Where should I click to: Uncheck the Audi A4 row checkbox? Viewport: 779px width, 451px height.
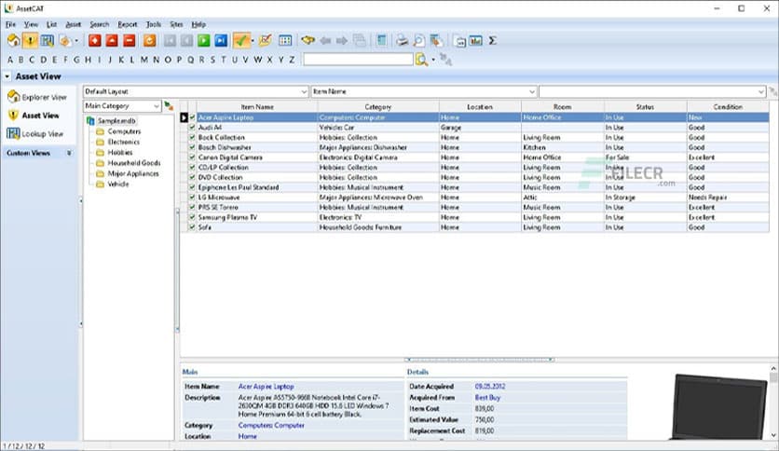point(193,128)
